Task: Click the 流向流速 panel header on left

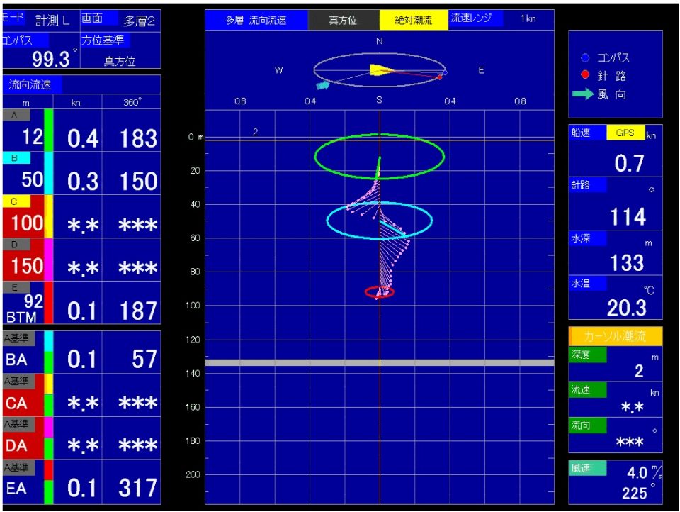Action: coord(31,85)
